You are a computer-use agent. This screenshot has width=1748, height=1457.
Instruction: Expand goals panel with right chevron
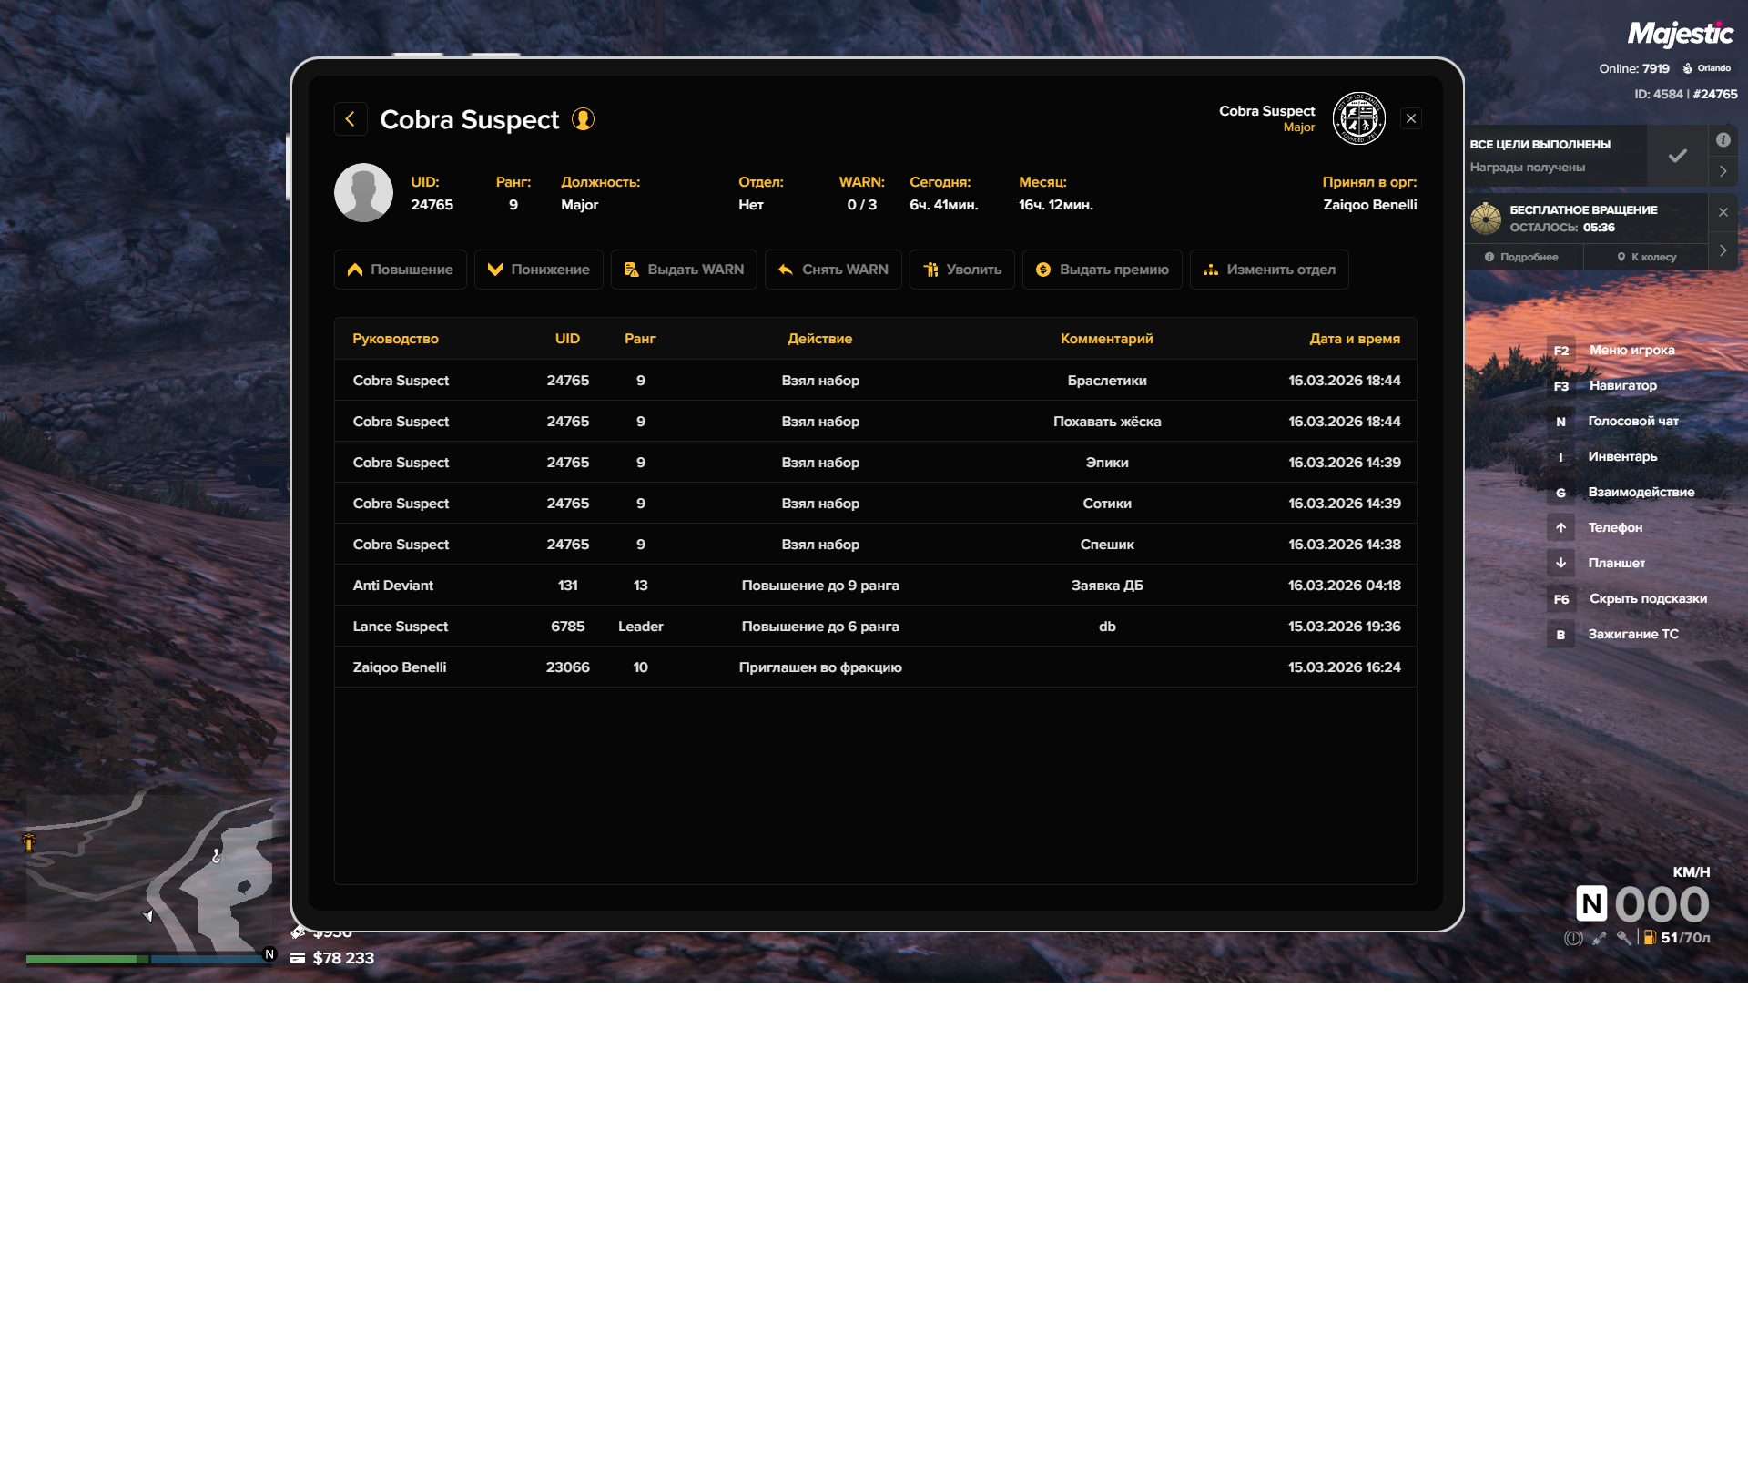pos(1723,171)
